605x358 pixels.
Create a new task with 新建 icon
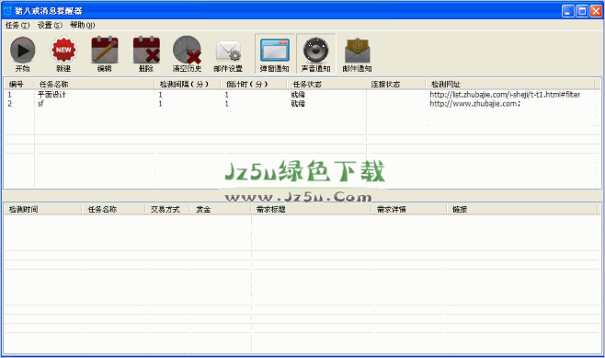click(x=63, y=53)
